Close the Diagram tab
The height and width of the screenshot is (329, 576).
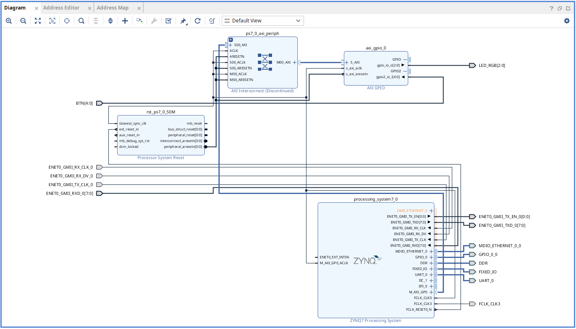tap(36, 8)
